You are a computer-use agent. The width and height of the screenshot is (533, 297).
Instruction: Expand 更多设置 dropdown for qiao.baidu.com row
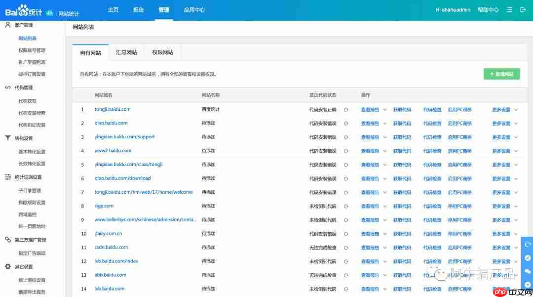point(516,124)
